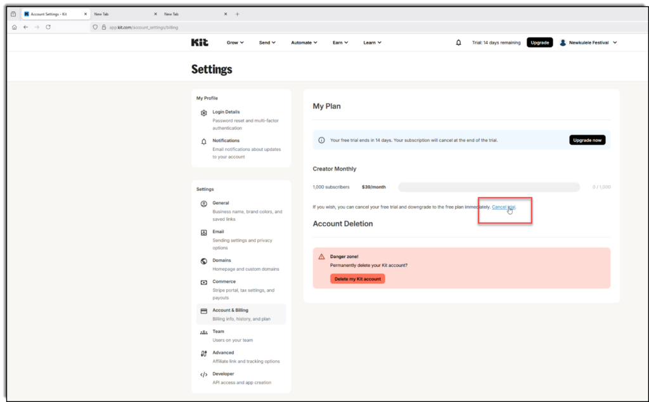Click the Login Details gear icon

(x=203, y=113)
